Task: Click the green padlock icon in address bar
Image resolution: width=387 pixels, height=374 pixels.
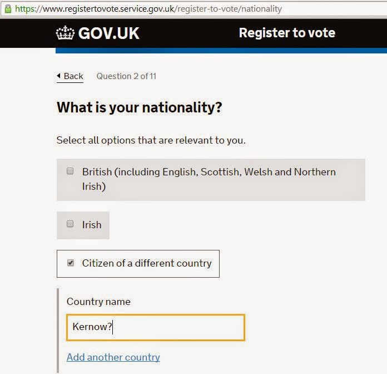Action: 7,8
